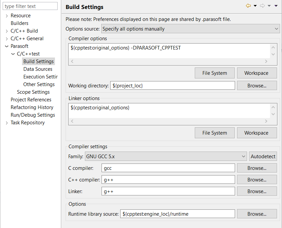Open the Options source combo box

[190, 29]
